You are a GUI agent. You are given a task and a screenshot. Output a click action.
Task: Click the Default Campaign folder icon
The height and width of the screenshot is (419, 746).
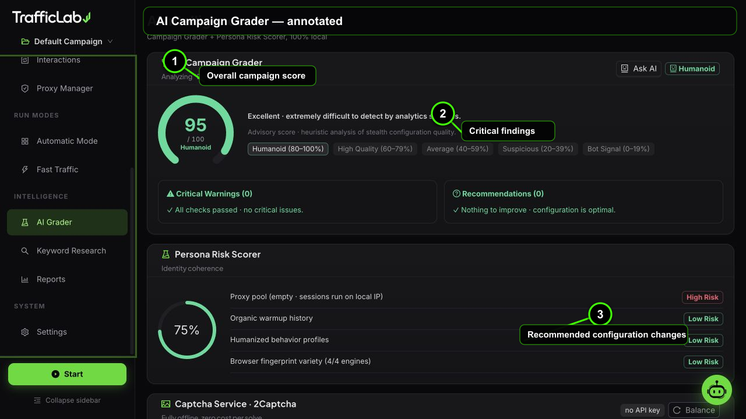coord(25,41)
